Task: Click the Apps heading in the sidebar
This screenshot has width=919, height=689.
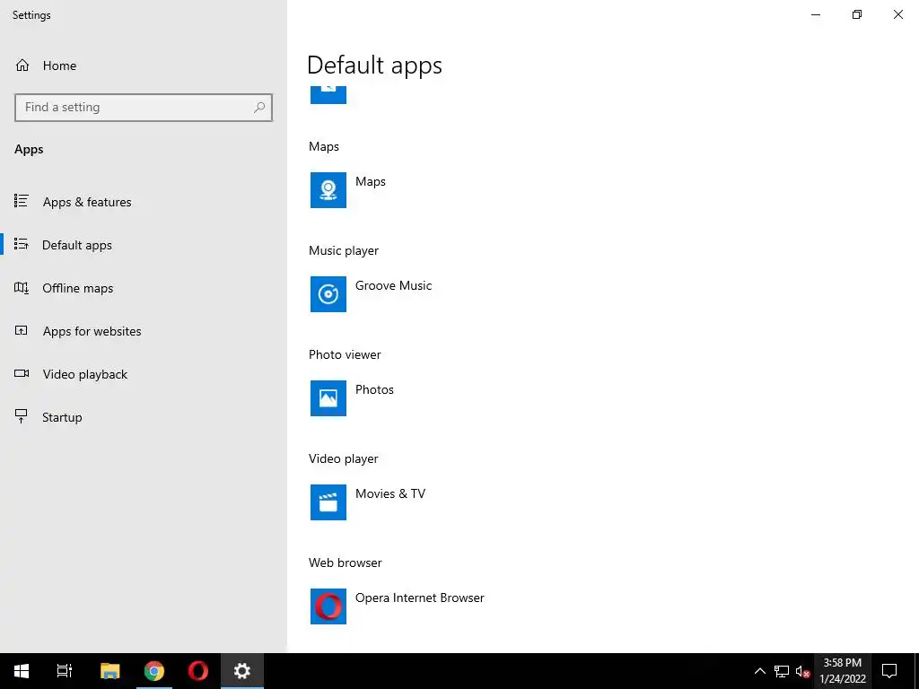Action: pyautogui.click(x=29, y=150)
